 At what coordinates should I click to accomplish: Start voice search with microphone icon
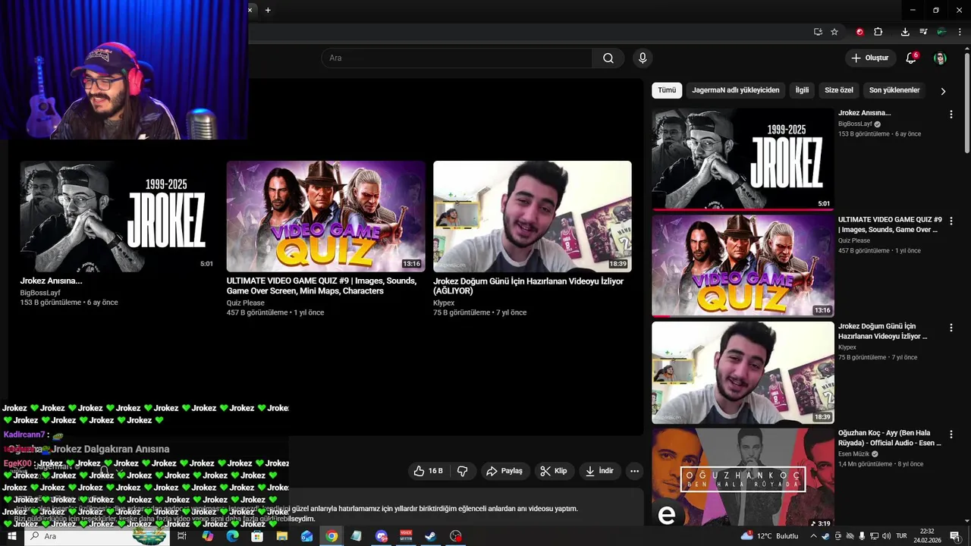643,58
